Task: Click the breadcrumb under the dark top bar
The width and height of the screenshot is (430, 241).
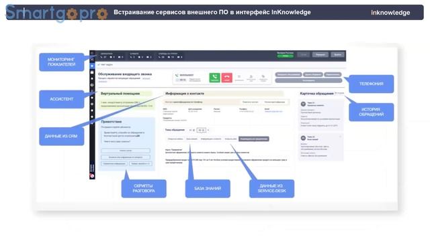Action: pyautogui.click(x=105, y=65)
